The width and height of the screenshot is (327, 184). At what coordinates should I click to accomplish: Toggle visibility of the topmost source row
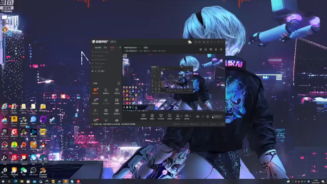point(93,52)
